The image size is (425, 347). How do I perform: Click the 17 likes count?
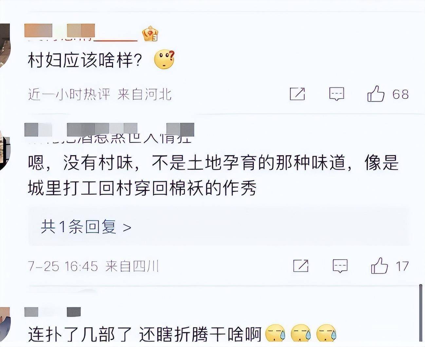[x=402, y=266]
